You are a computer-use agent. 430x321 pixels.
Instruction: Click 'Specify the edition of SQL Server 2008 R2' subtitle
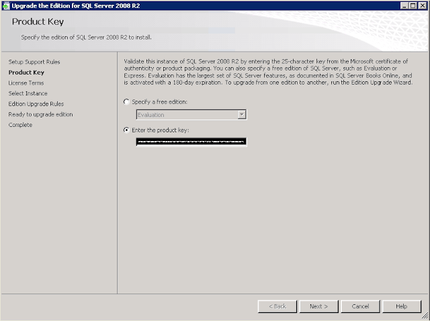pos(87,38)
